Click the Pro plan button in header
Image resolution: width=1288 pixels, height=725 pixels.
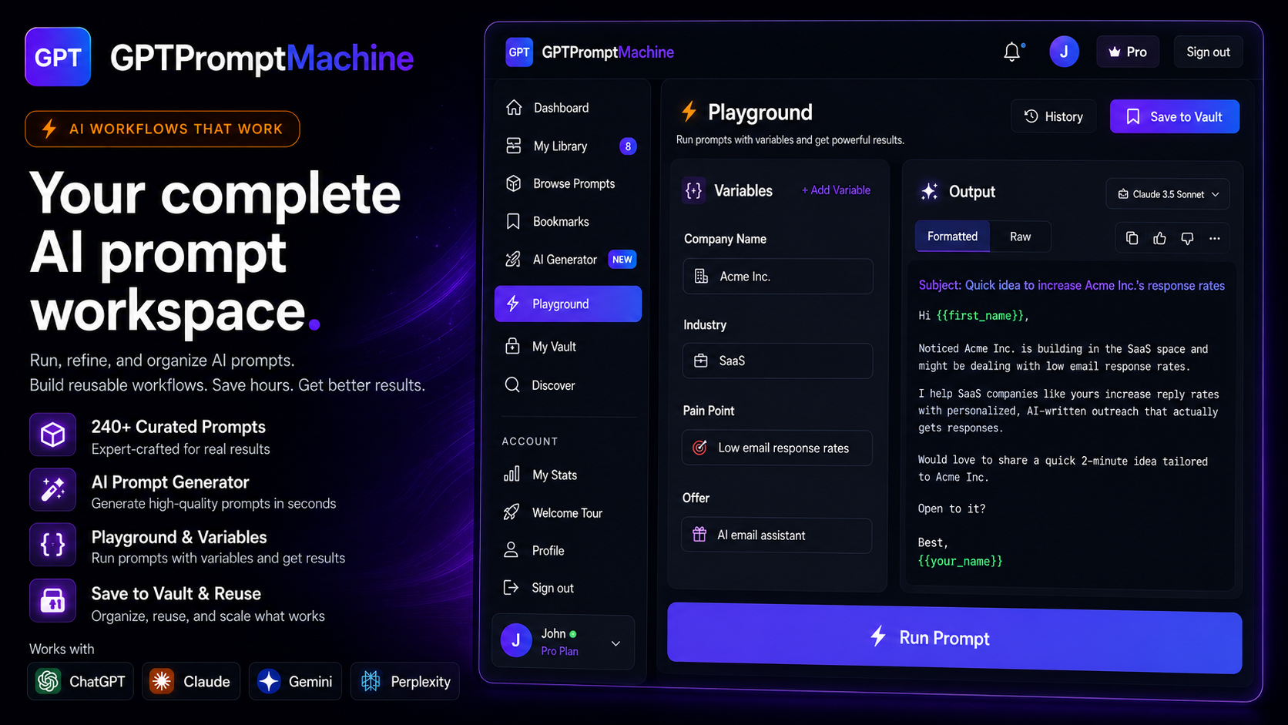(1128, 52)
